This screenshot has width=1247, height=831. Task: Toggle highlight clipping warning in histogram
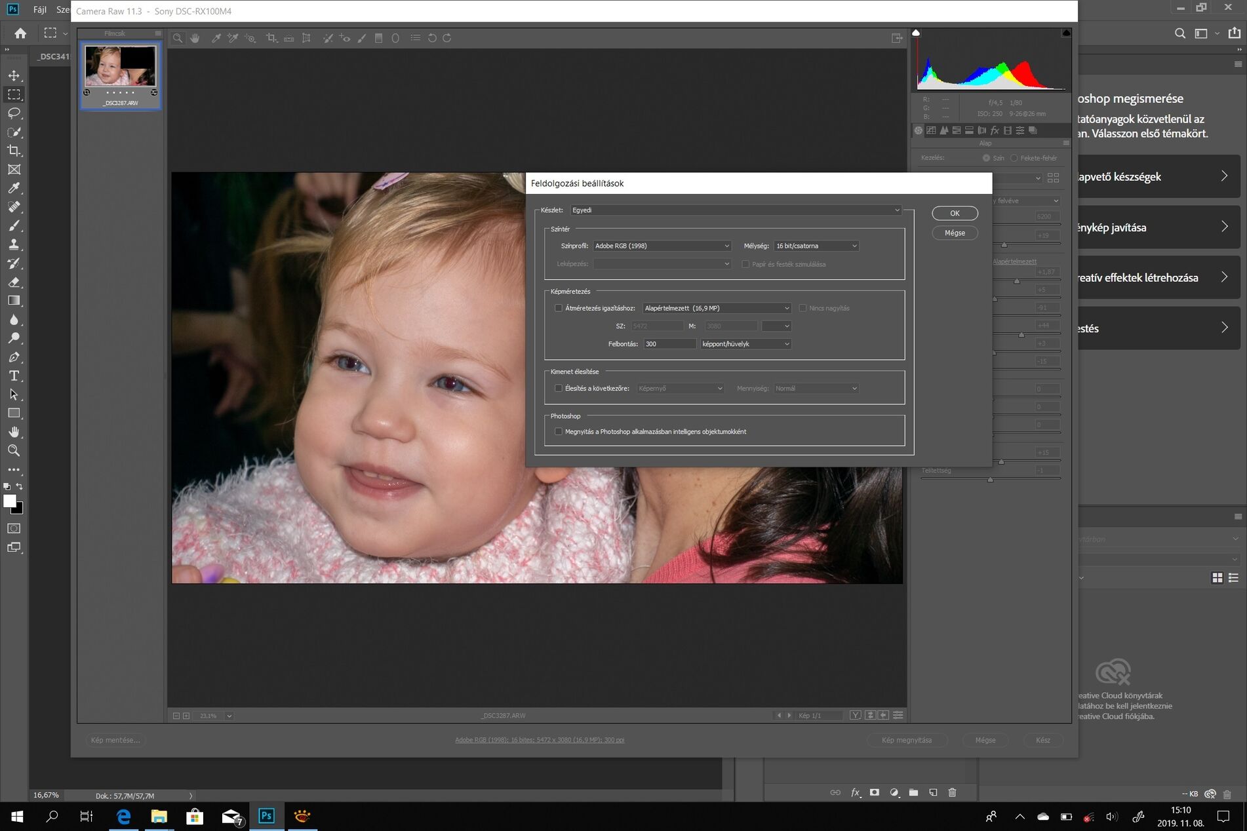[x=1066, y=33]
